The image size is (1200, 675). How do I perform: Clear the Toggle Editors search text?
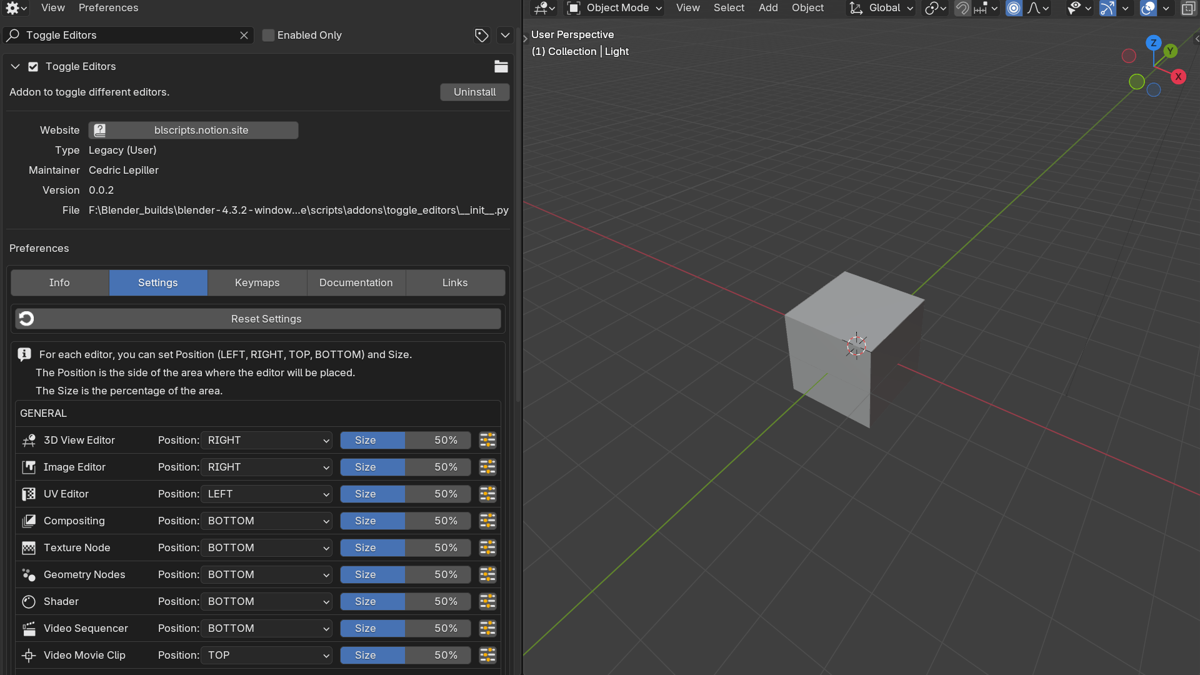(244, 36)
